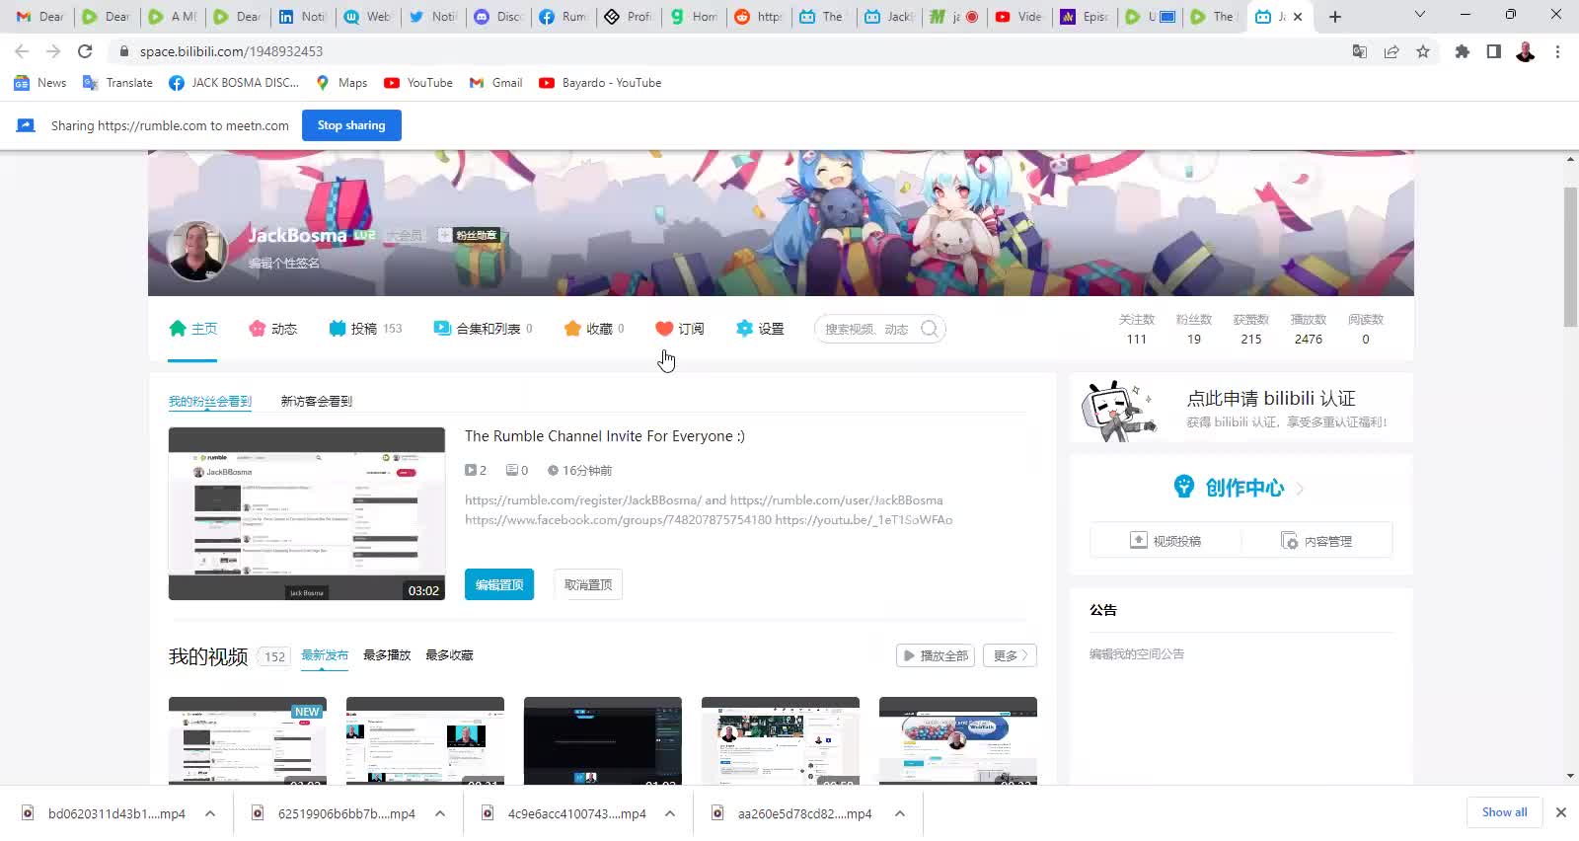Viewport: 1579px width, 841px height.
Task: Go back with browser back arrow
Action: [x=22, y=51]
